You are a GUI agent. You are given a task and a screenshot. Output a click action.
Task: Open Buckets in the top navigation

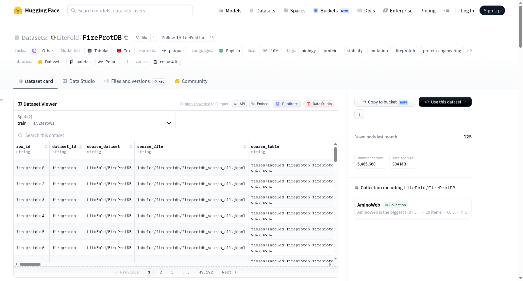(x=331, y=10)
